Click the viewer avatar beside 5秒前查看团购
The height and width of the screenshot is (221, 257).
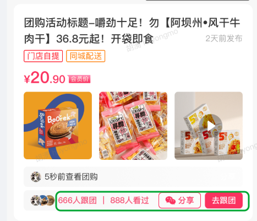36,177
